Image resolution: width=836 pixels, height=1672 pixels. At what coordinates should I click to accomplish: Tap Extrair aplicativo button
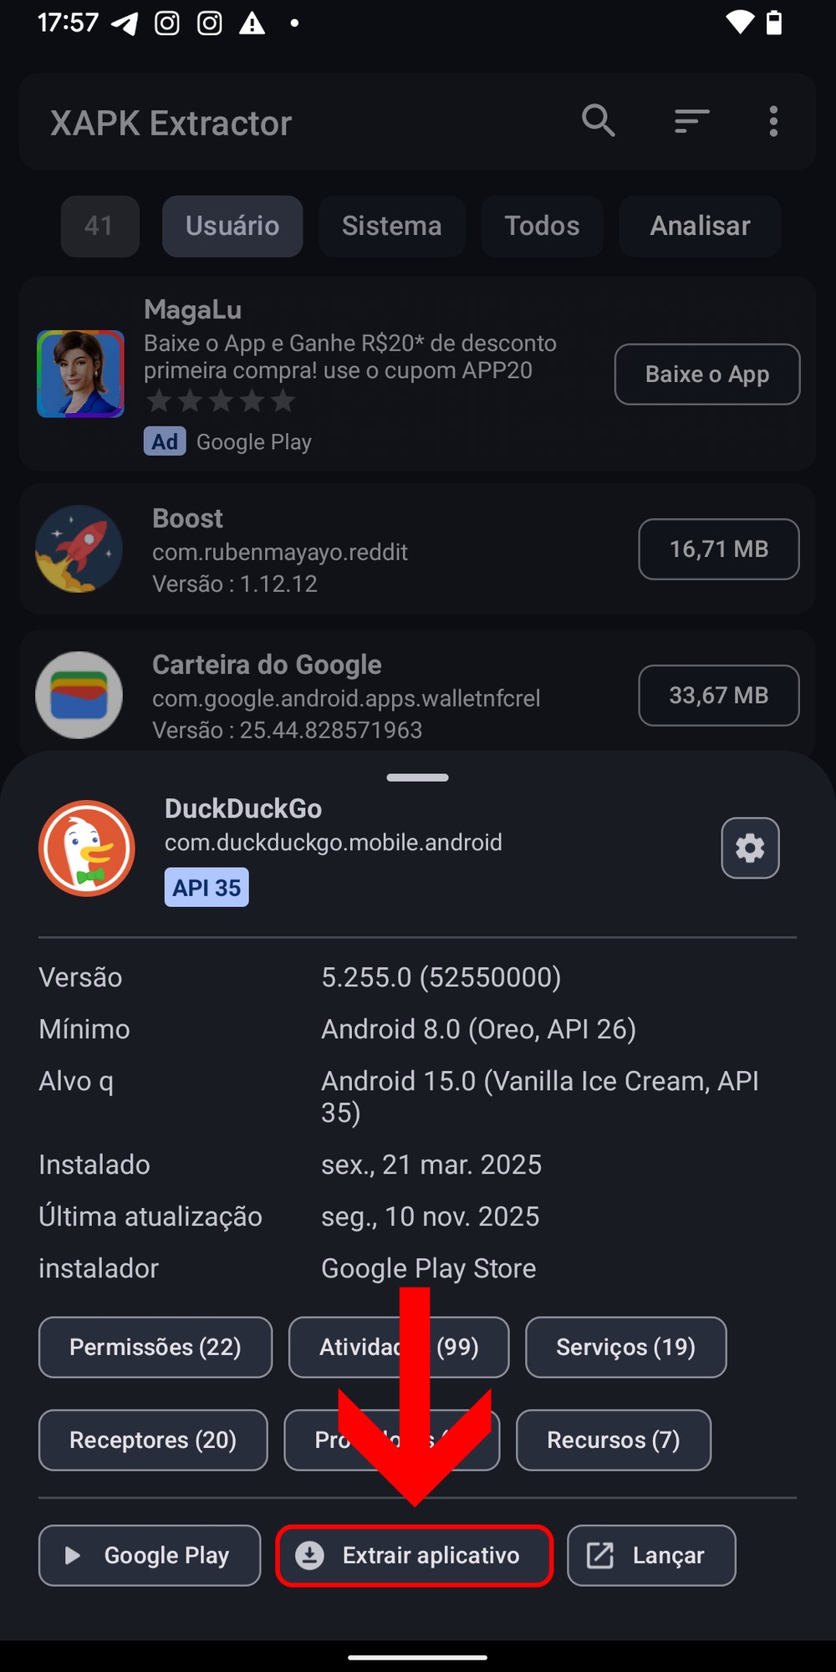(415, 1555)
